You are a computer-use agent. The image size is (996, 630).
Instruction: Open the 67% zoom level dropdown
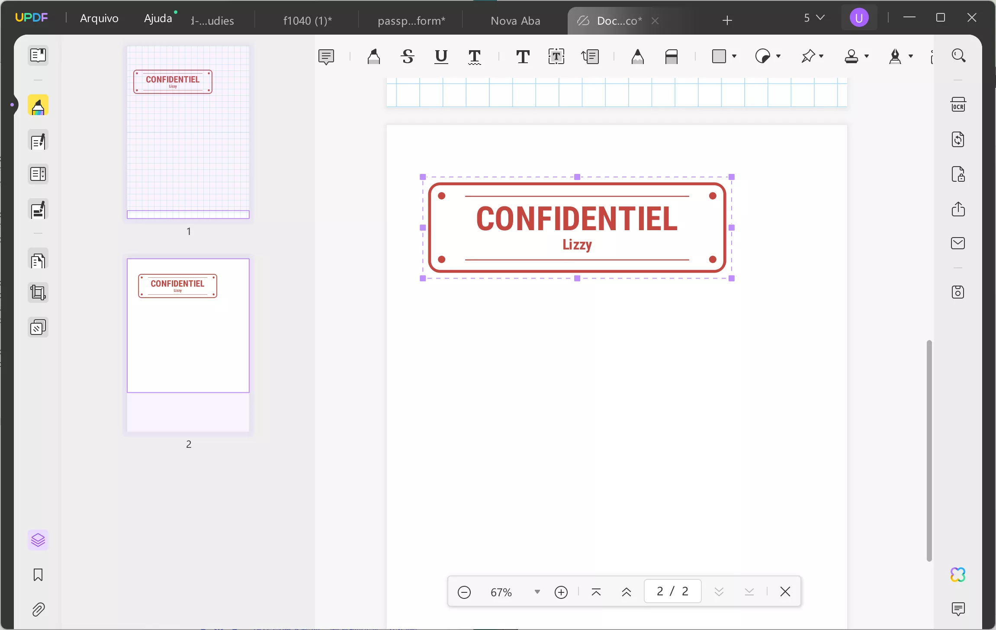point(537,591)
